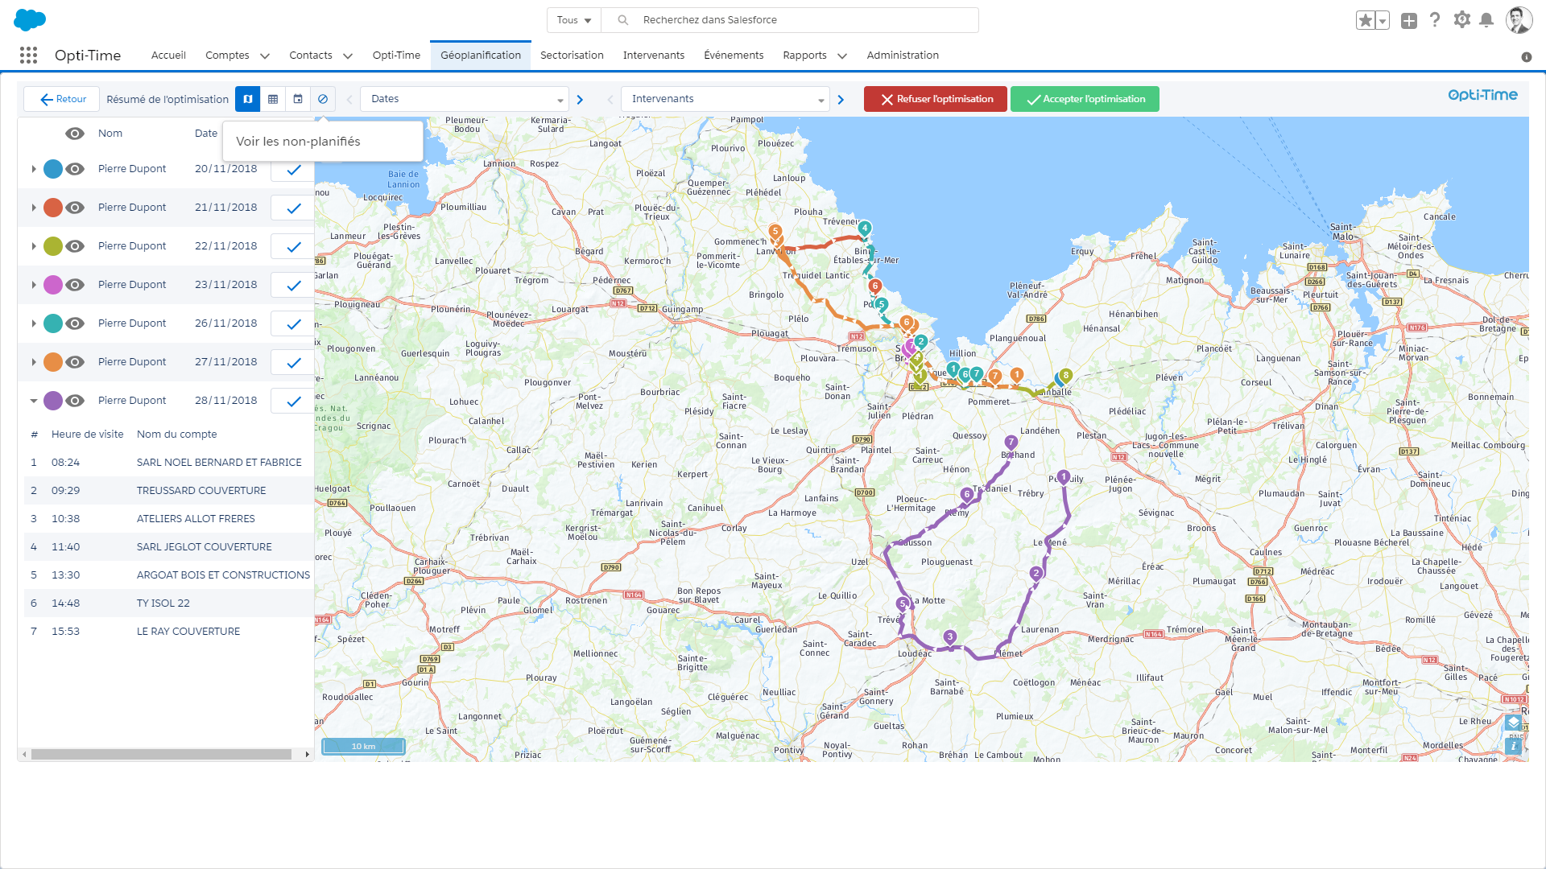This screenshot has height=869, width=1546.
Task: Hide the 20/11/2018 route eye icon
Action: pos(75,169)
